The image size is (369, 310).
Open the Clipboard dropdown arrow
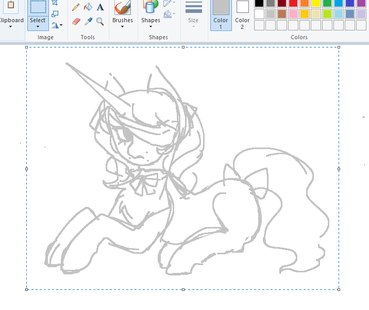point(10,27)
